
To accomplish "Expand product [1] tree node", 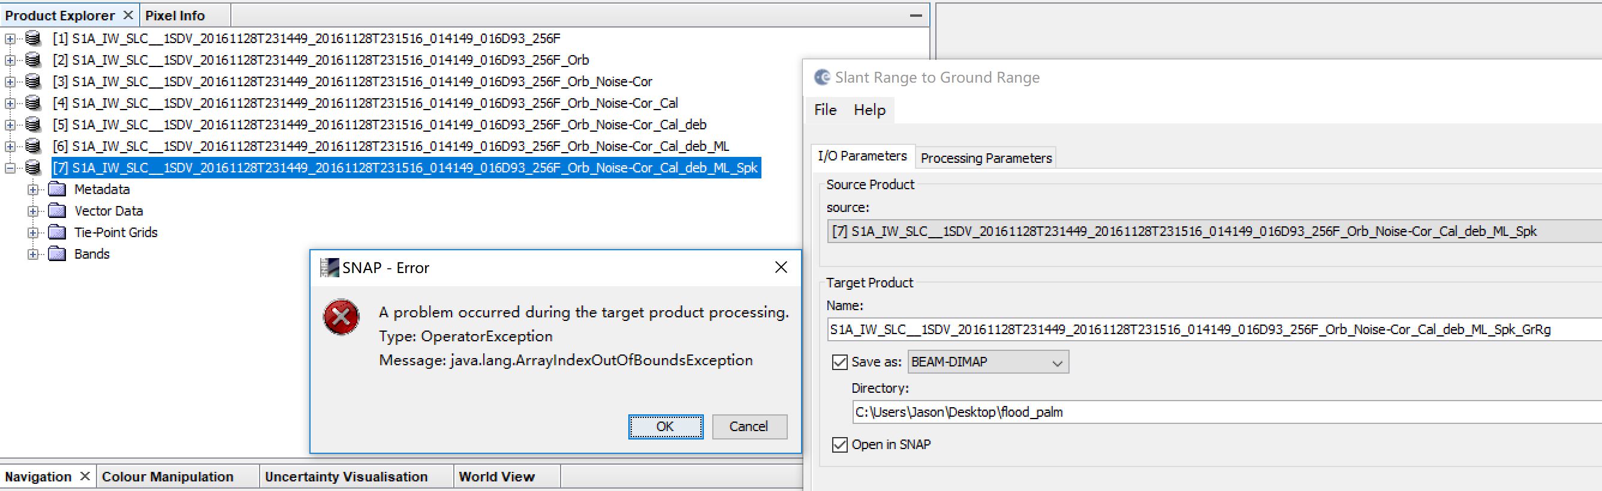I will [x=10, y=38].
